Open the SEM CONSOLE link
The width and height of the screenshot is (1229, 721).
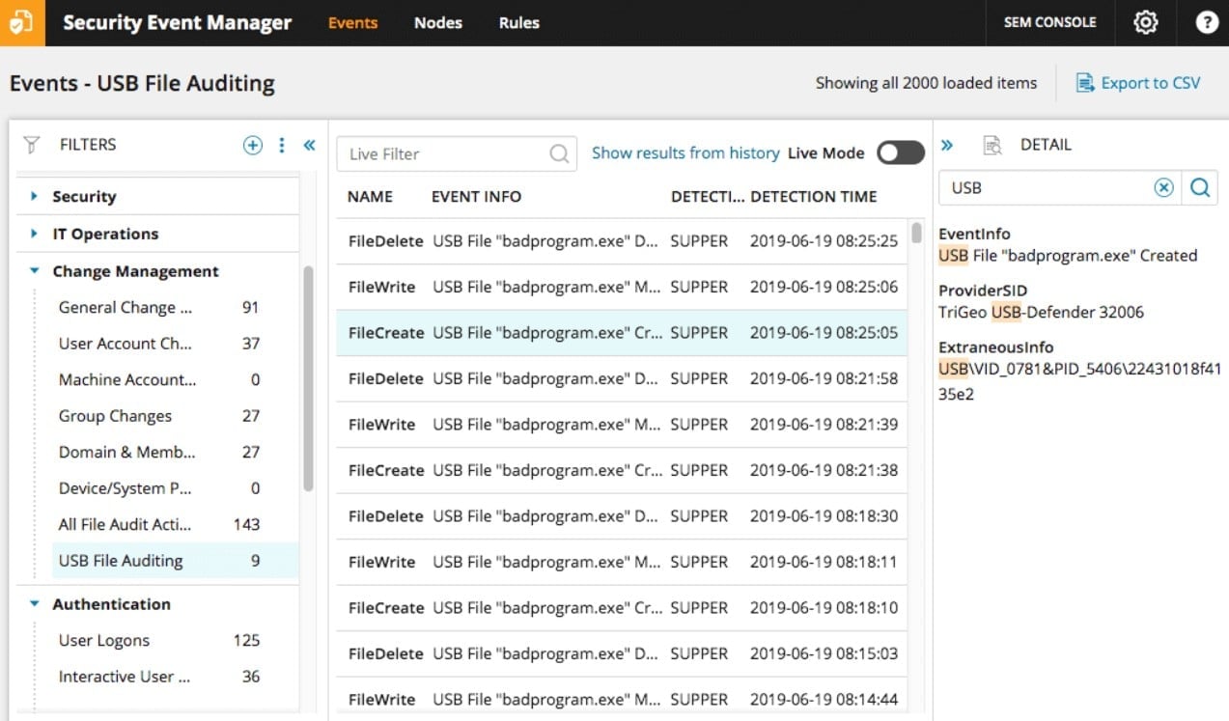tap(1050, 22)
